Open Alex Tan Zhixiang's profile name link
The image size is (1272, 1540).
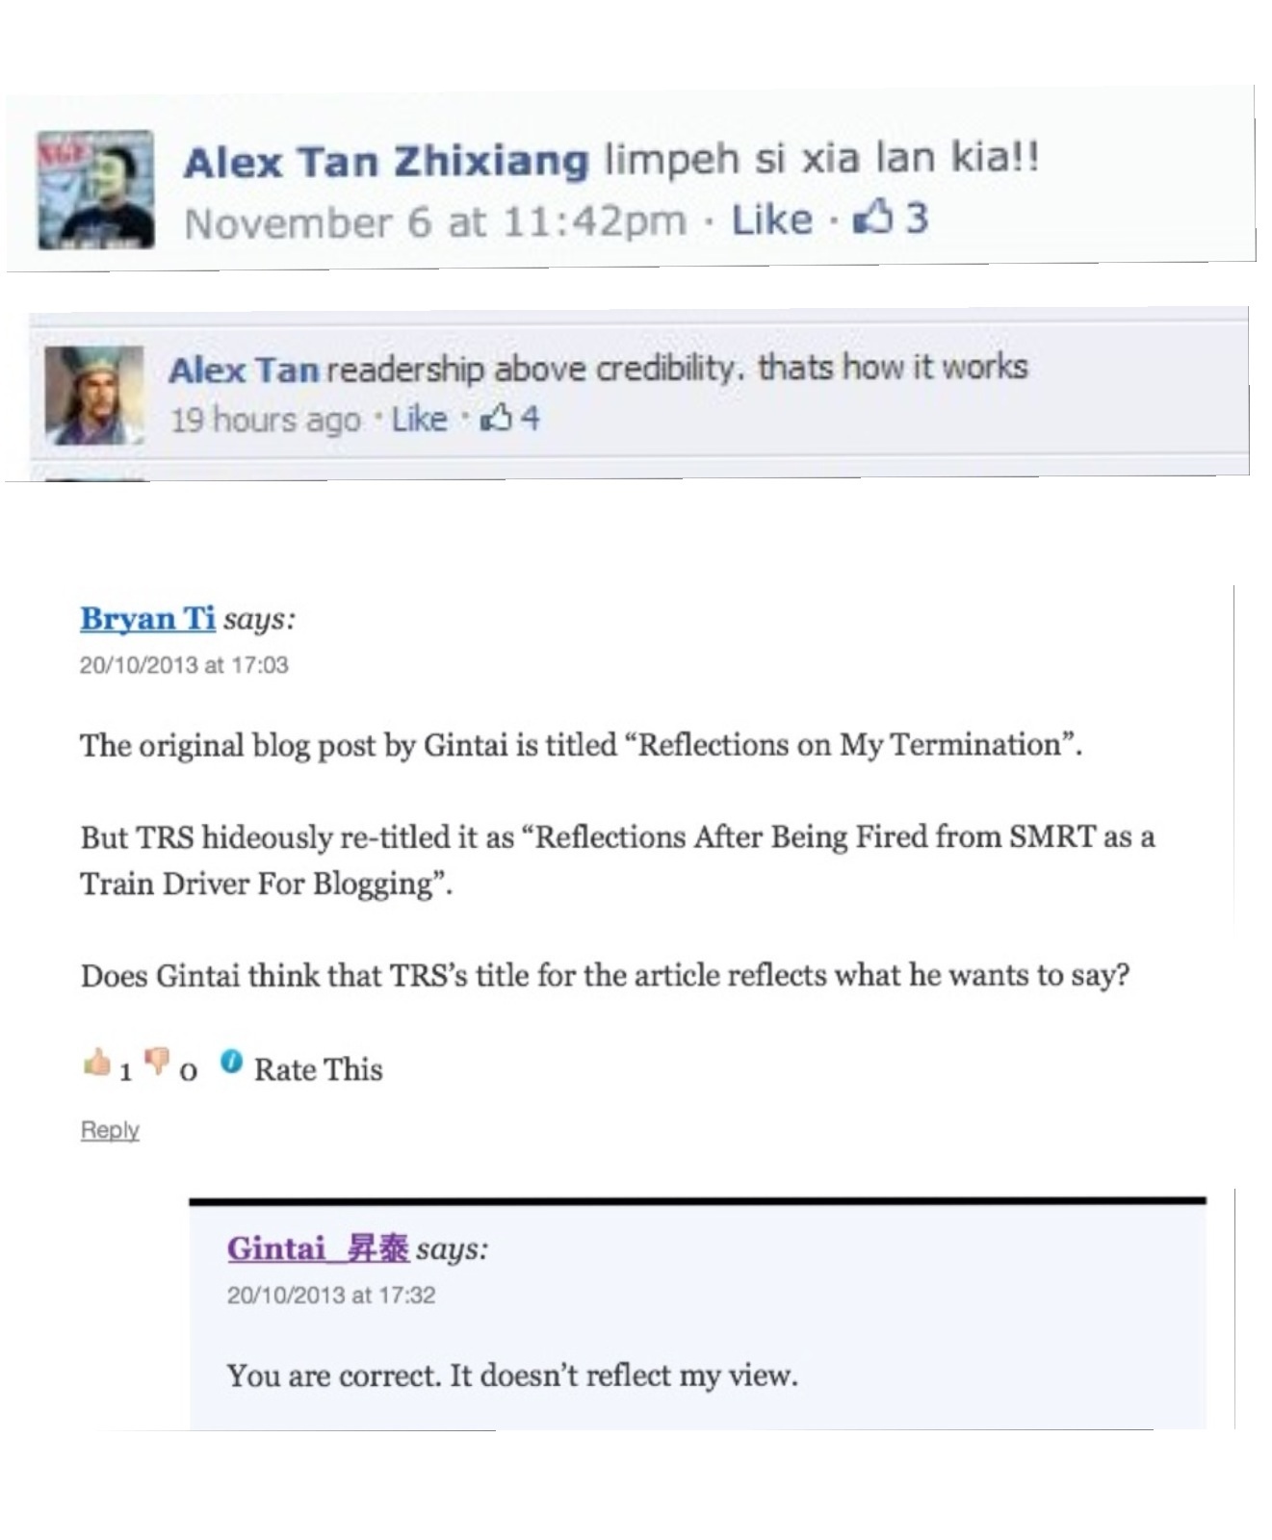pos(385,161)
